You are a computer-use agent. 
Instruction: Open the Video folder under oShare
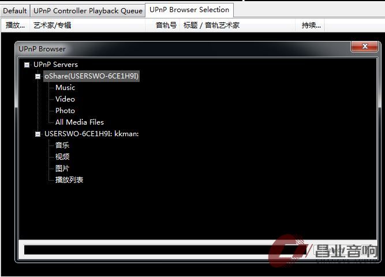pyautogui.click(x=65, y=99)
